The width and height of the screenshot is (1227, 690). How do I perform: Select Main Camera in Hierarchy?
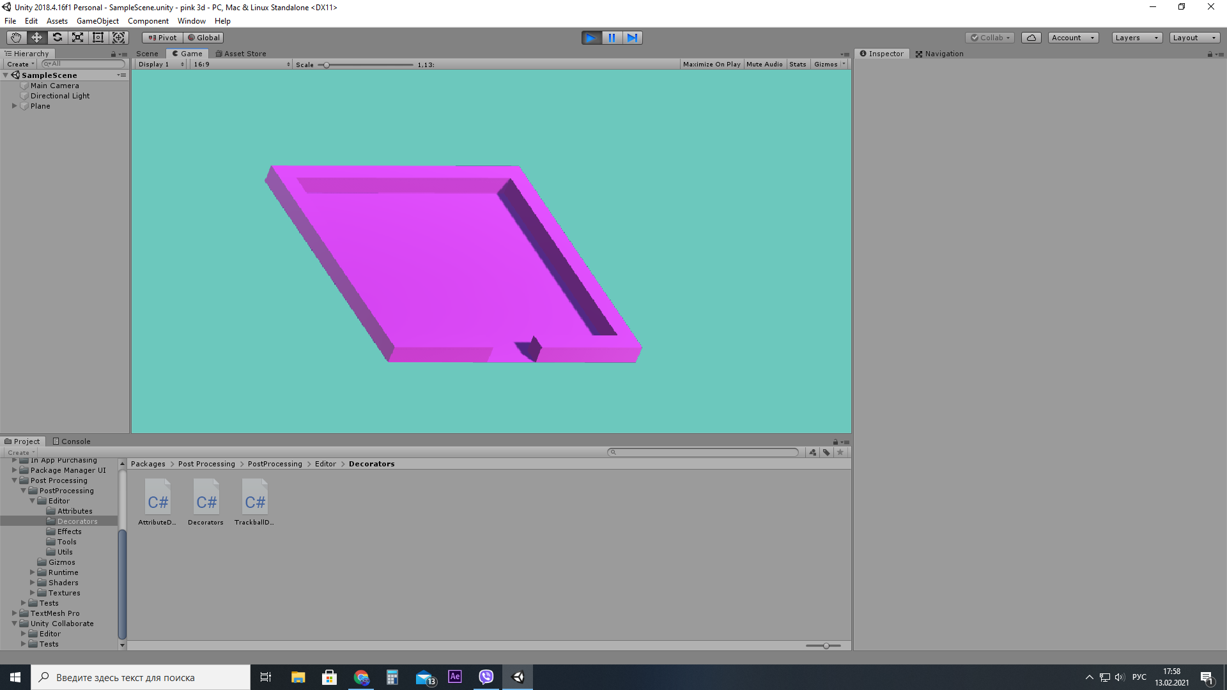(55, 86)
